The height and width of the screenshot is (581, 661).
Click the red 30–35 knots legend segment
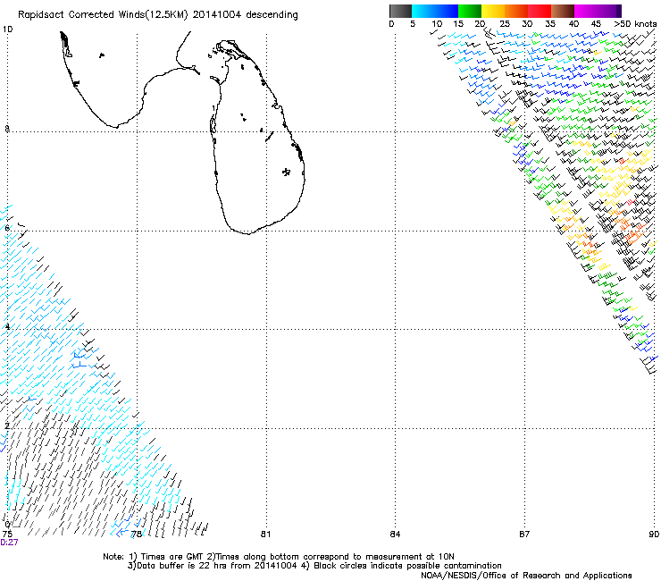[x=540, y=11]
